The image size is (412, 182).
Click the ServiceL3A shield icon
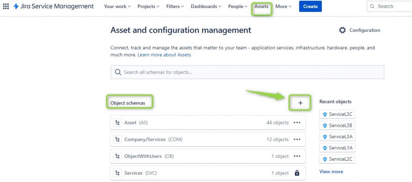tap(325, 137)
